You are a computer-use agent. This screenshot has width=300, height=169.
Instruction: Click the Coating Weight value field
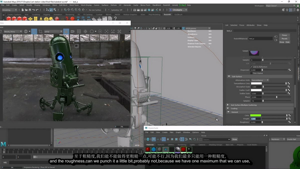tap(255, 119)
